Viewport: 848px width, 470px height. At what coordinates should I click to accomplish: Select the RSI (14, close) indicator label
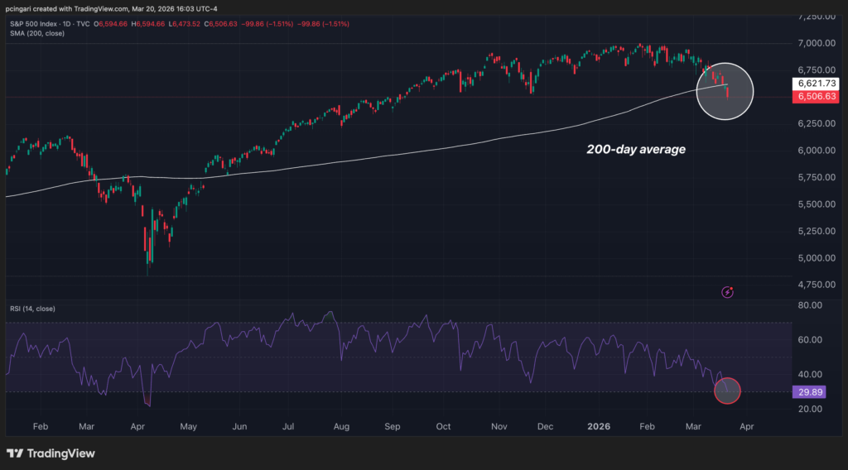click(31, 309)
